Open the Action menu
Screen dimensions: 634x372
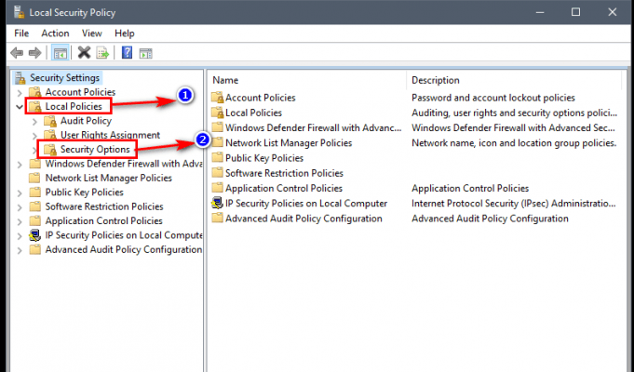(55, 33)
